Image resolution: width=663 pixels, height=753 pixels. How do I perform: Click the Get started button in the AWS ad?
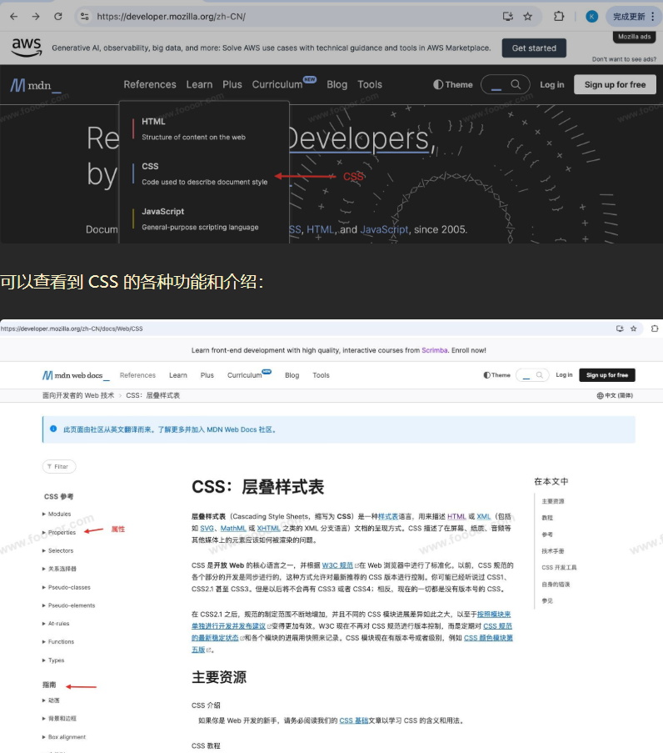click(x=534, y=48)
